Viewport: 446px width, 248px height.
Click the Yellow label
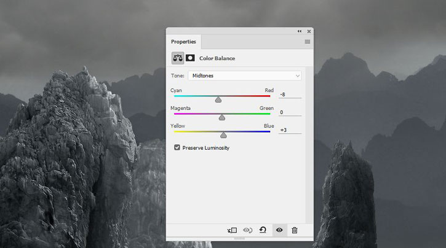(178, 126)
